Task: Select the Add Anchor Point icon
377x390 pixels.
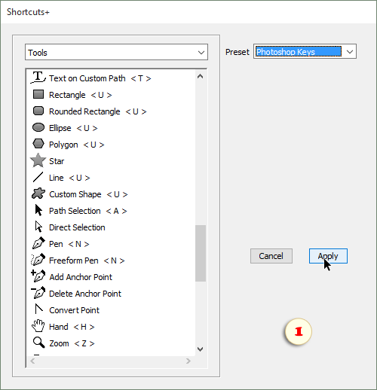Action: click(38, 276)
